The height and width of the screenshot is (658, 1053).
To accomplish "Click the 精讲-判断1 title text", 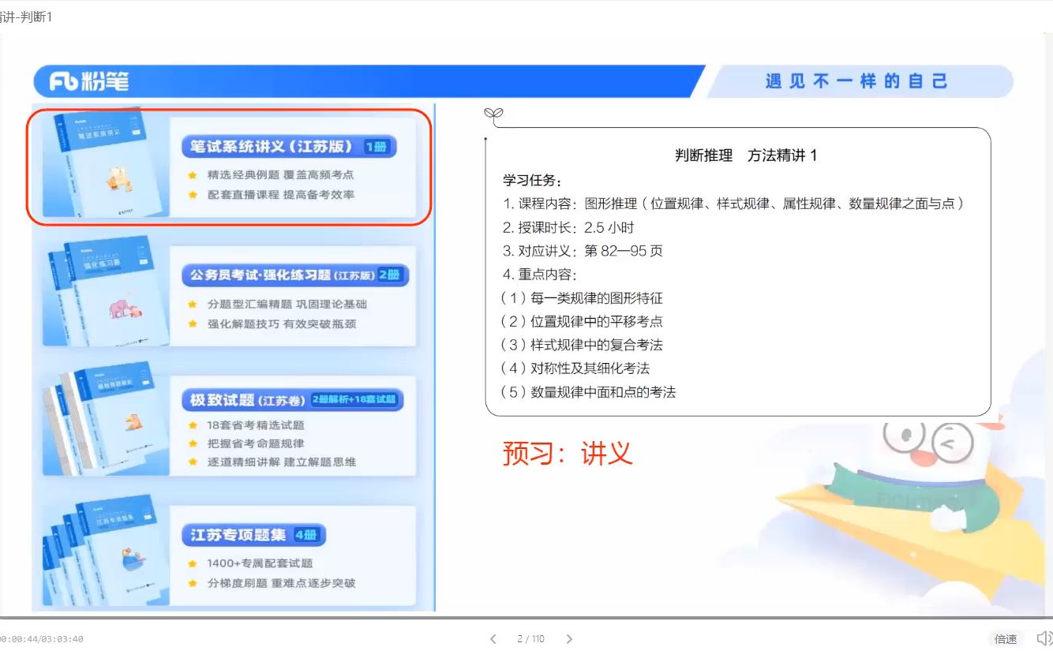I will tap(26, 17).
